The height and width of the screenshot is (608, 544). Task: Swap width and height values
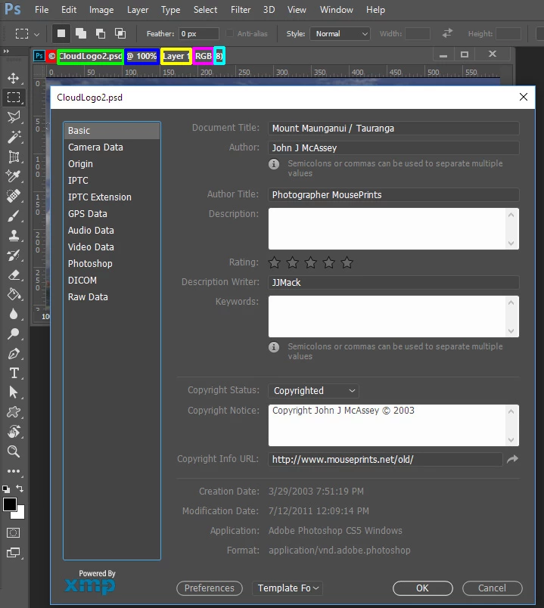click(x=447, y=33)
